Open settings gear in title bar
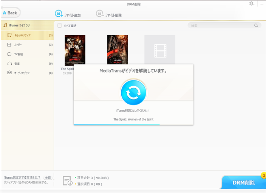The width and height of the screenshot is (266, 193). pyautogui.click(x=251, y=3)
